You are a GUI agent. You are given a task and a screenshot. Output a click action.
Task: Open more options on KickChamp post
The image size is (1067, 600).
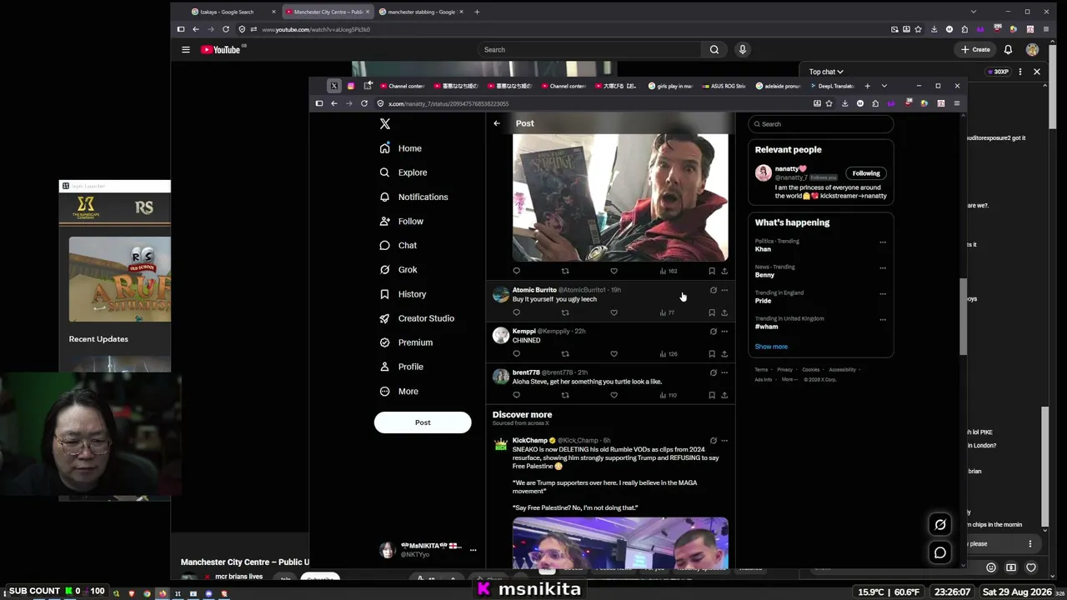[724, 441]
